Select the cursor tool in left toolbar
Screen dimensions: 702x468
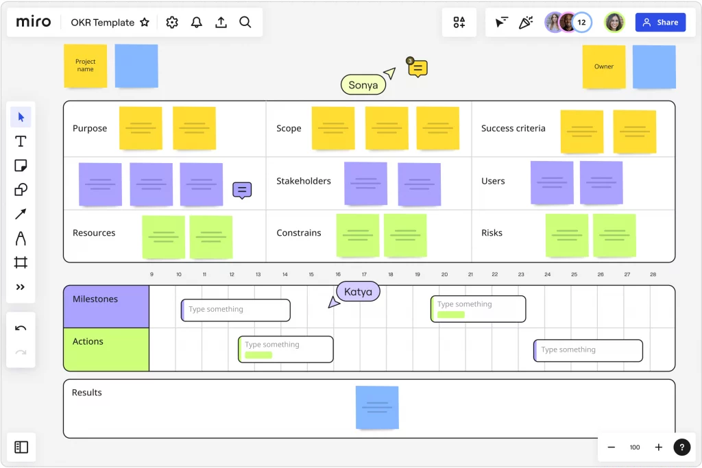tap(21, 117)
